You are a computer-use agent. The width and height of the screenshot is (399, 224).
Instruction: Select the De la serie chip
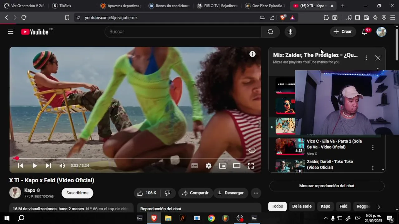302,206
